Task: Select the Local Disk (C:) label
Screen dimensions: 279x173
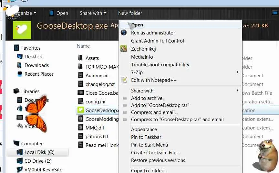Action: point(39,152)
